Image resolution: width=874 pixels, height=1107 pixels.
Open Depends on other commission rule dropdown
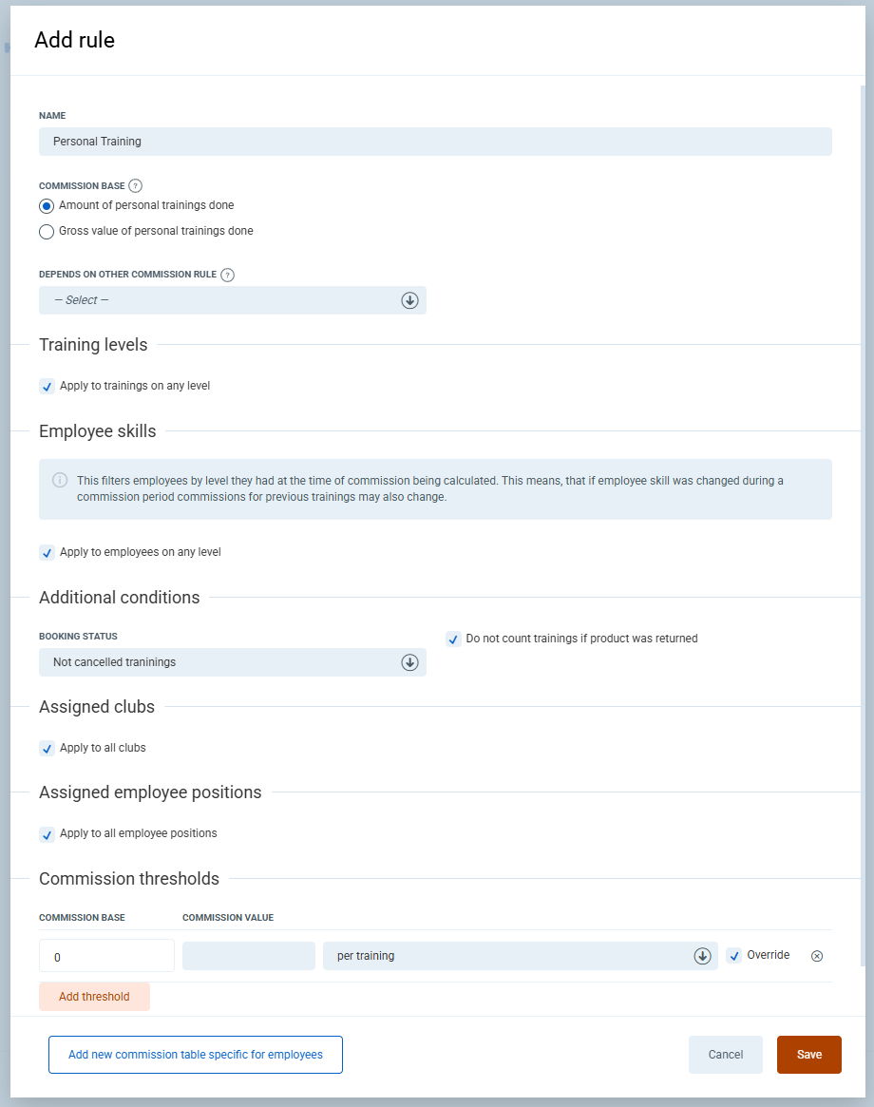233,300
